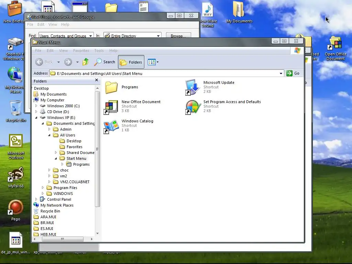Collapse Start Menu tree node
This screenshot has width=352, height=264.
[56, 158]
